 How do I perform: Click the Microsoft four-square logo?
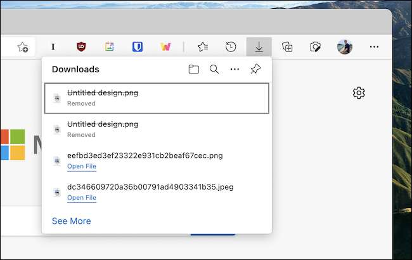[13, 145]
